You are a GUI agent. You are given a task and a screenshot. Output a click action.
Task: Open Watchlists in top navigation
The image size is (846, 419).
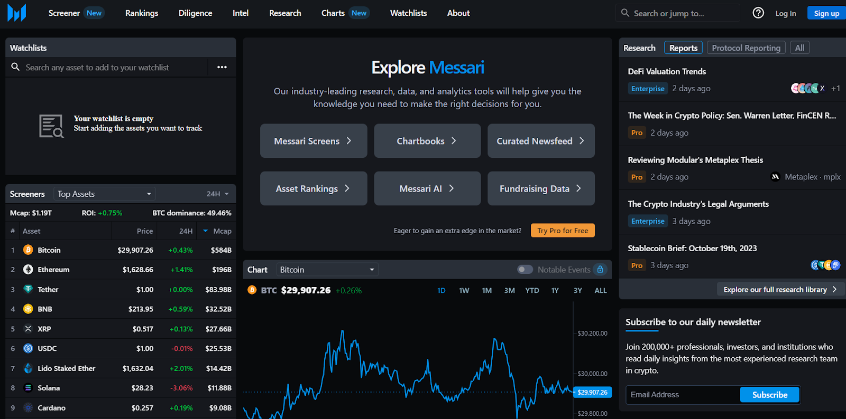click(408, 13)
